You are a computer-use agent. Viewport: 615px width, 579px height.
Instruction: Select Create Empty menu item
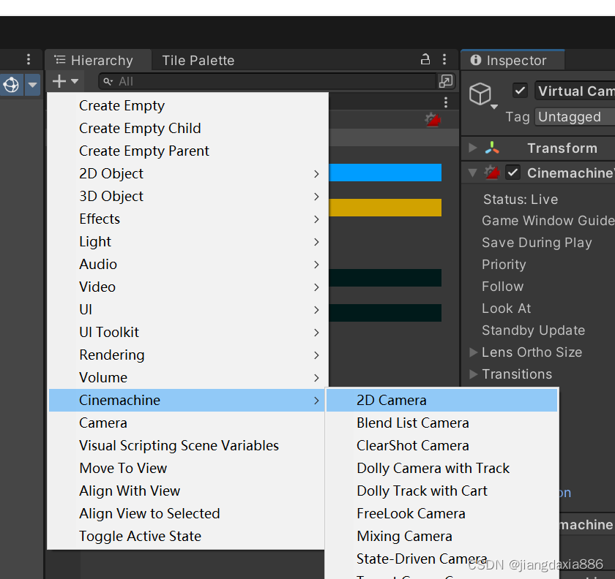[x=188, y=106]
